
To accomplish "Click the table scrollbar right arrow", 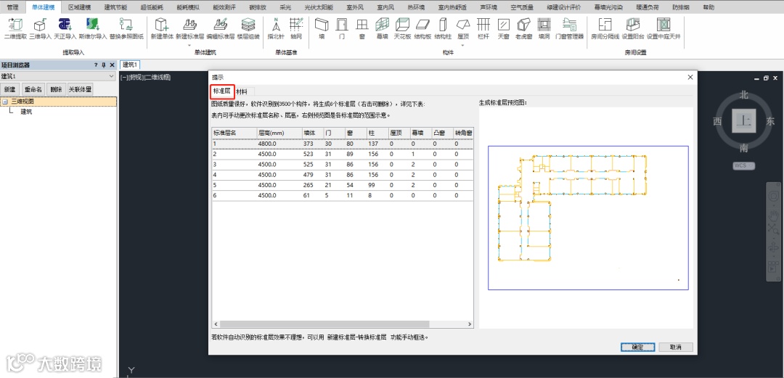I will click(x=470, y=324).
